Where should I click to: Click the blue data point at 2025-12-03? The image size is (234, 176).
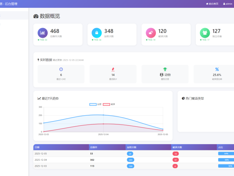[x=44, y=123]
